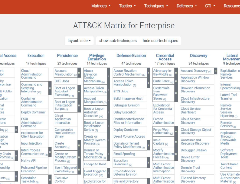This screenshot has width=240, height=184.
Task: Open Input Injection technique
Action: tap(31, 143)
